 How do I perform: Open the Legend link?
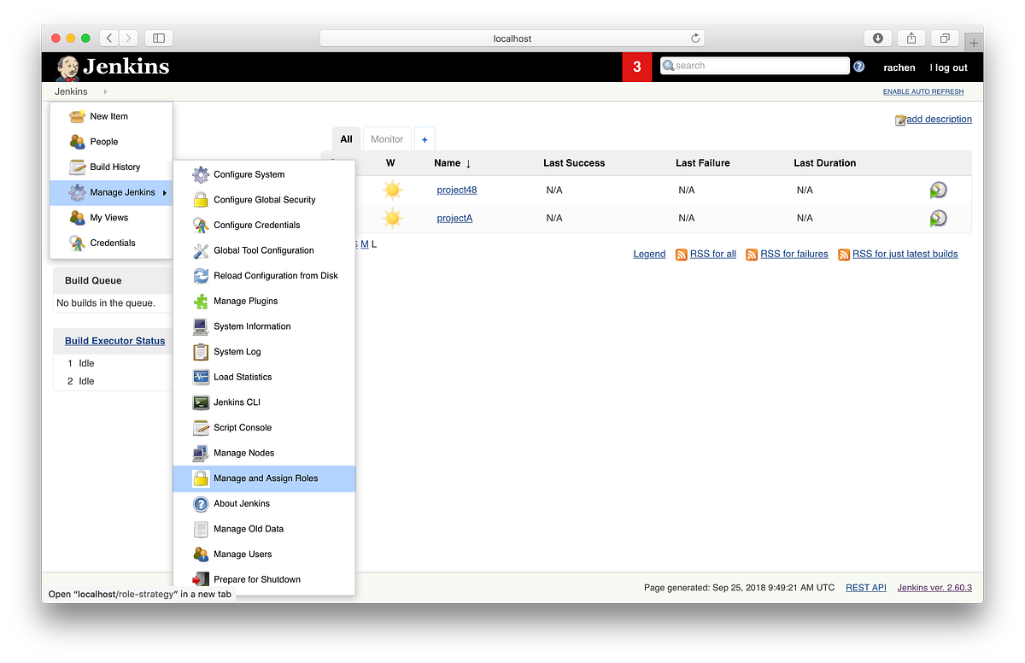(x=649, y=254)
